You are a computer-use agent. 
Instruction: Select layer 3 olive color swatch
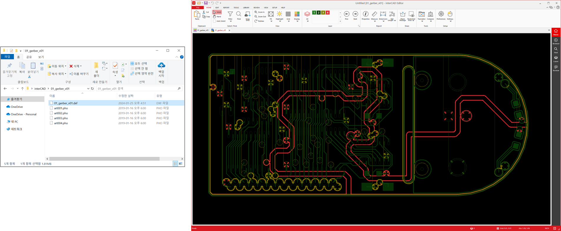[x=323, y=13]
